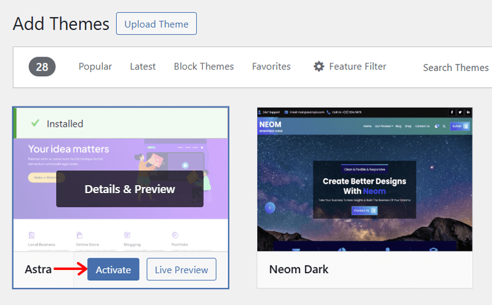492x305 pixels.
Task: Click the LinkedIn icon in Neom preview
Action: 468,112
